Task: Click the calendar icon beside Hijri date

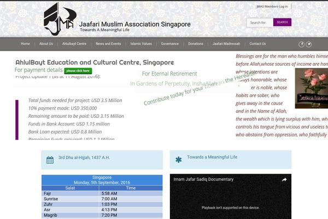Action: click(50, 160)
